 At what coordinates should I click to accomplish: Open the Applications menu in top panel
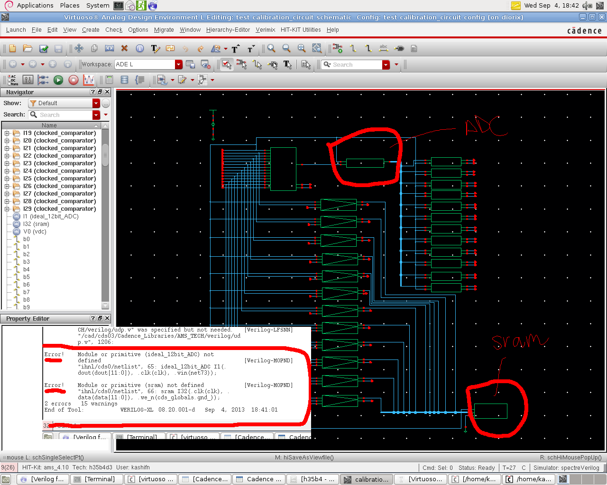(x=35, y=6)
